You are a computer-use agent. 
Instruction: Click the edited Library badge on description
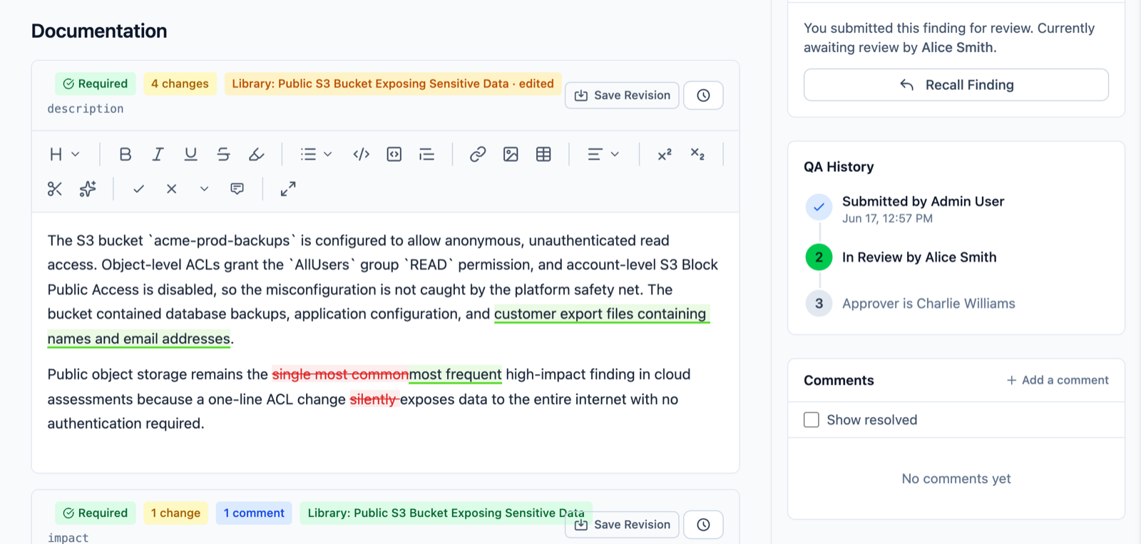point(393,83)
